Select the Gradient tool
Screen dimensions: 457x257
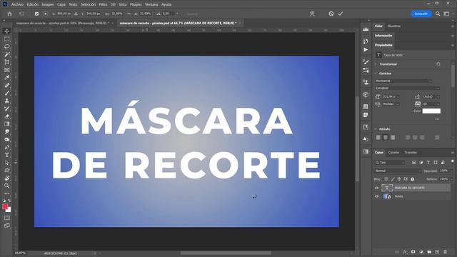coord(7,124)
